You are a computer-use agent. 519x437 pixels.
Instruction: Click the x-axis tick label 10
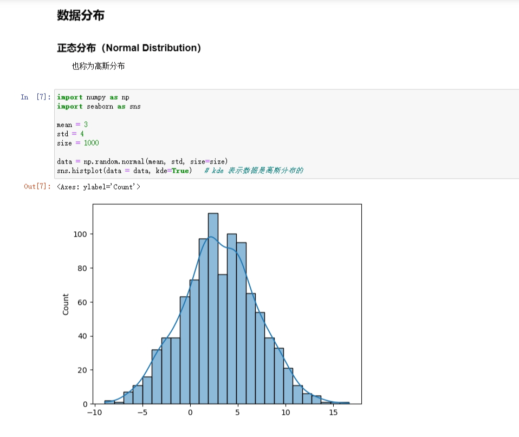tap(286, 413)
